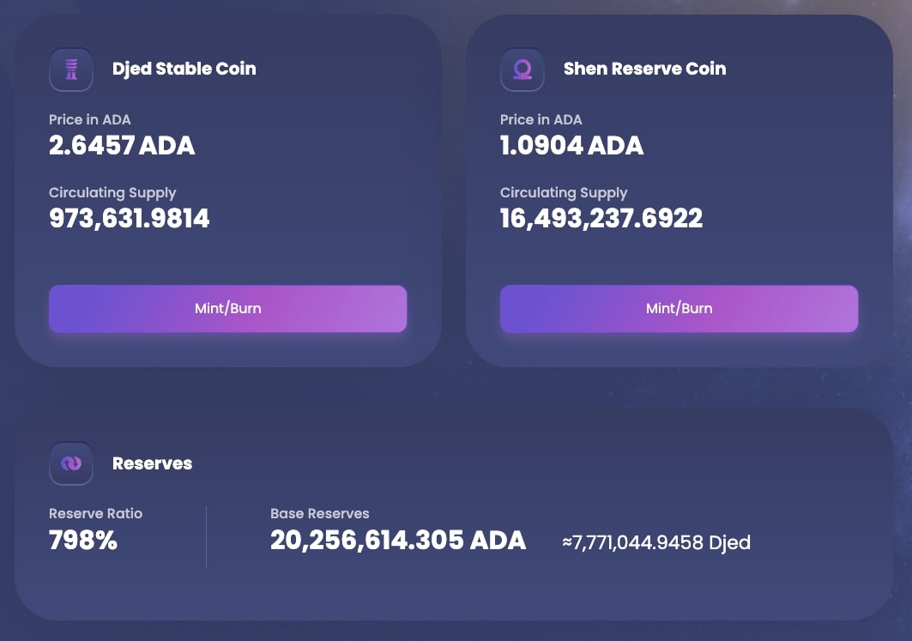Select the Shen Reserve Coin heading
This screenshot has width=912, height=641.
click(644, 69)
